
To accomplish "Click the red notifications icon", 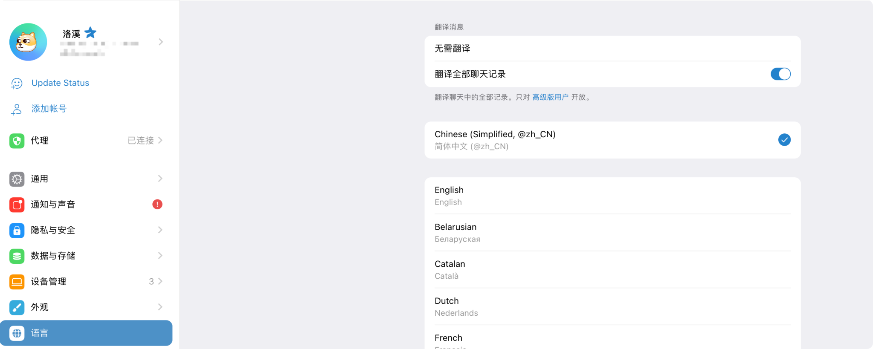I will coord(17,205).
